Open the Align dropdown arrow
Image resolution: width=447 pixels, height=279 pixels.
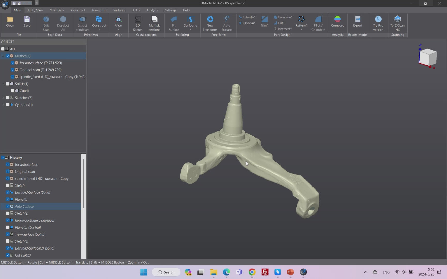pos(118,30)
